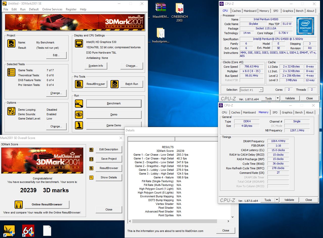Click the Core Speed value 798.63 MHz
The image size is (323, 238).
pyautogui.click(x=252, y=67)
